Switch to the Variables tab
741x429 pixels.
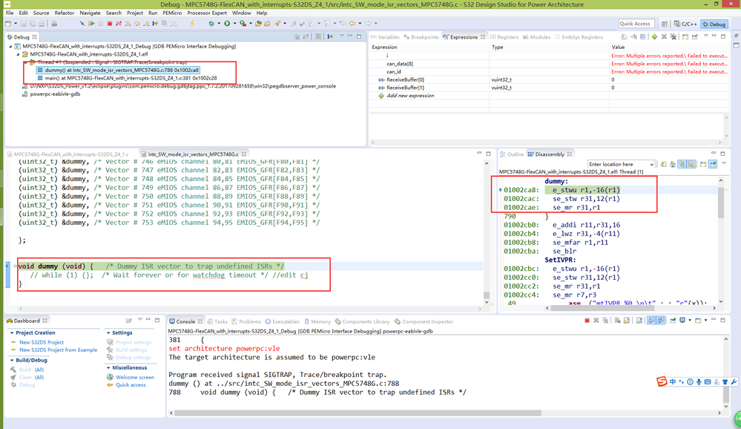(385, 37)
